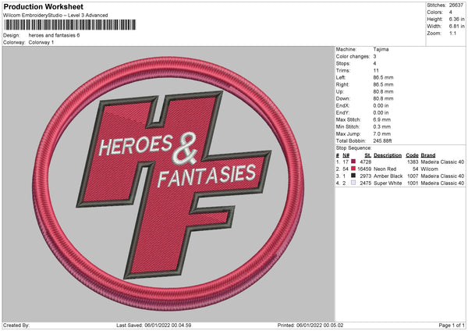The width and height of the screenshot is (468, 331).
Task: Click the 'Stops:' label
Action: pyautogui.click(x=343, y=64)
